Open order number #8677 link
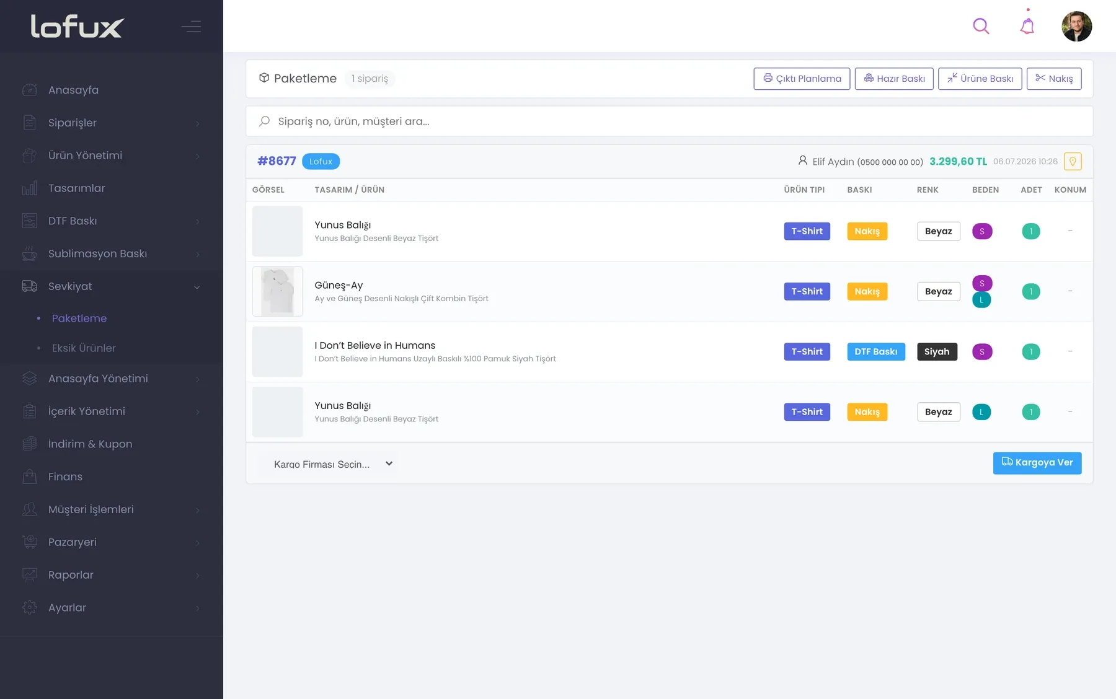 coord(277,161)
